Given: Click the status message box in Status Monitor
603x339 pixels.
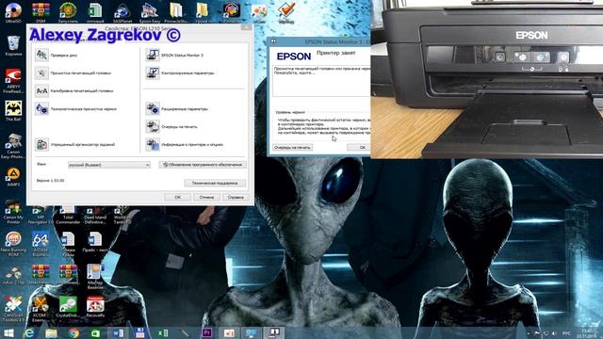Looking at the screenshot, I should [x=321, y=81].
